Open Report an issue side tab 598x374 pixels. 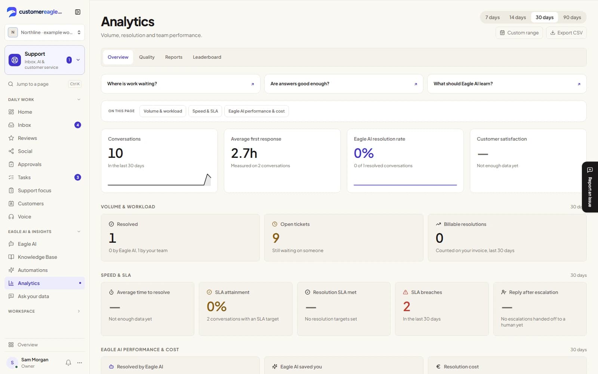tap(590, 187)
